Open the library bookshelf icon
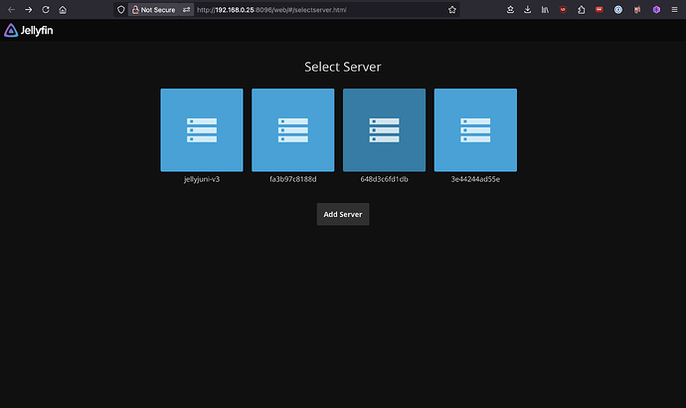The width and height of the screenshot is (686, 408). pos(545,10)
